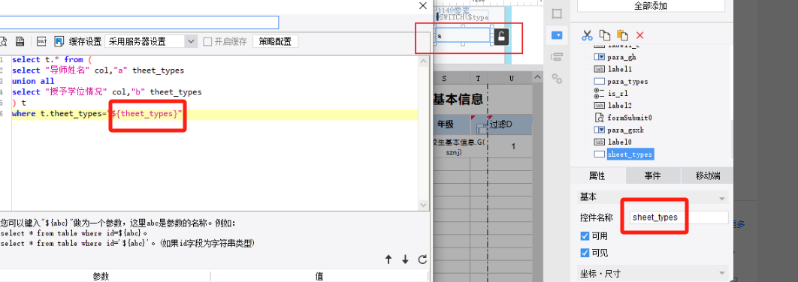
Task: Select label2 in the widget tree
Action: 619,105
